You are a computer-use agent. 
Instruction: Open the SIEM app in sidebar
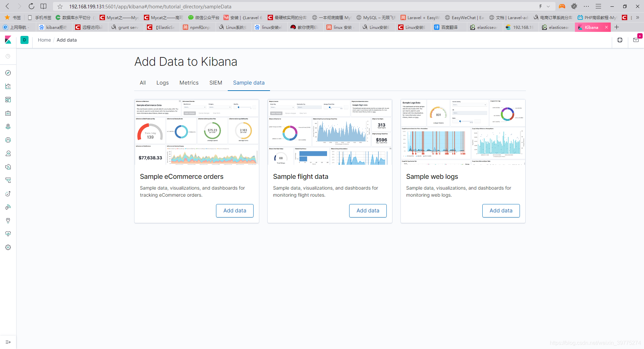pyautogui.click(x=8, y=207)
